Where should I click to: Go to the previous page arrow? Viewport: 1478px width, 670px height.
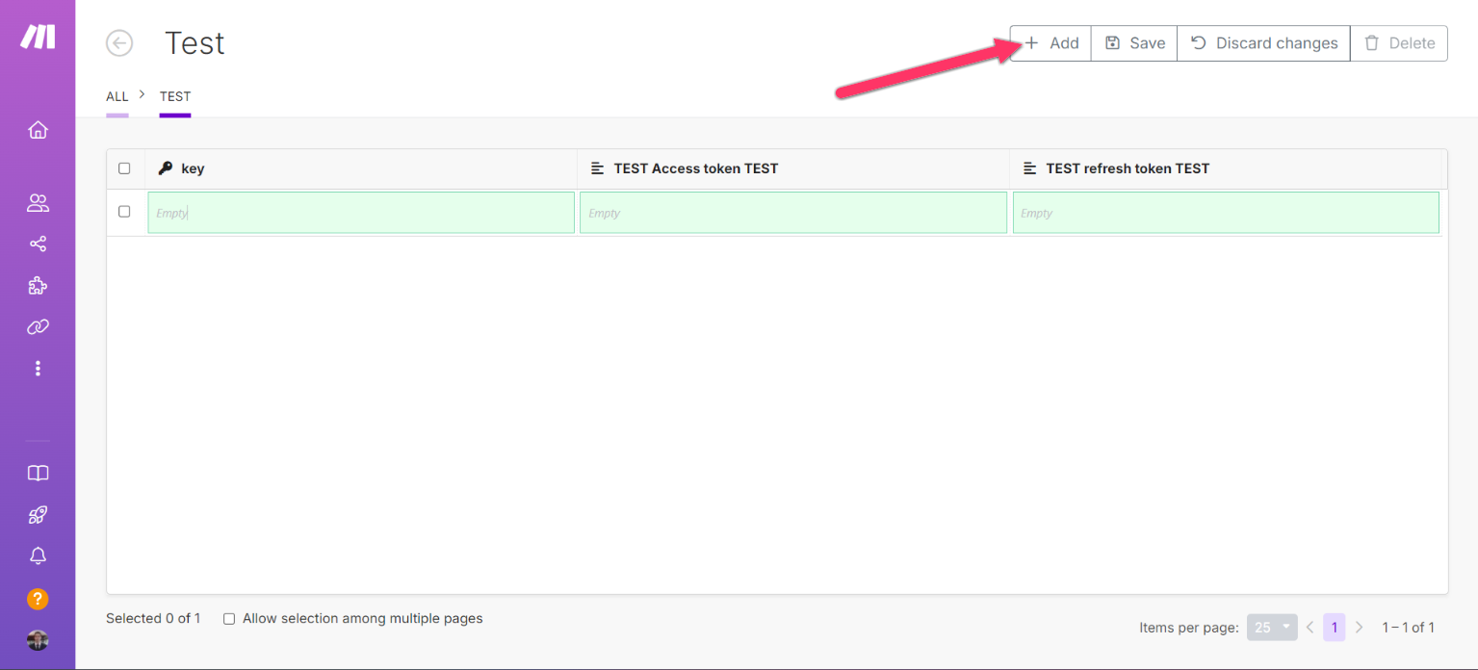point(1309,628)
